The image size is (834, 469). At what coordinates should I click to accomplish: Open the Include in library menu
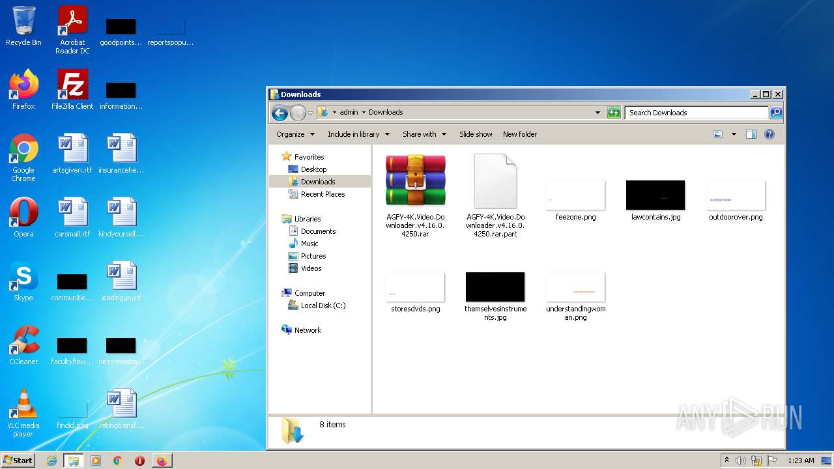coord(358,134)
